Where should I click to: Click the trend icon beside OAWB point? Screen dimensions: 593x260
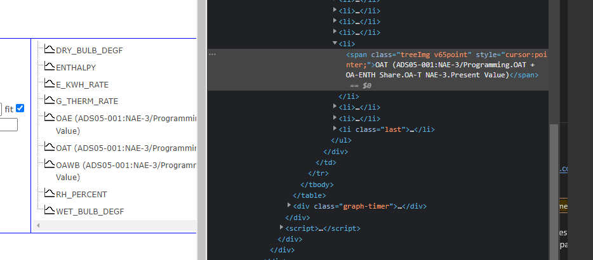(50, 163)
